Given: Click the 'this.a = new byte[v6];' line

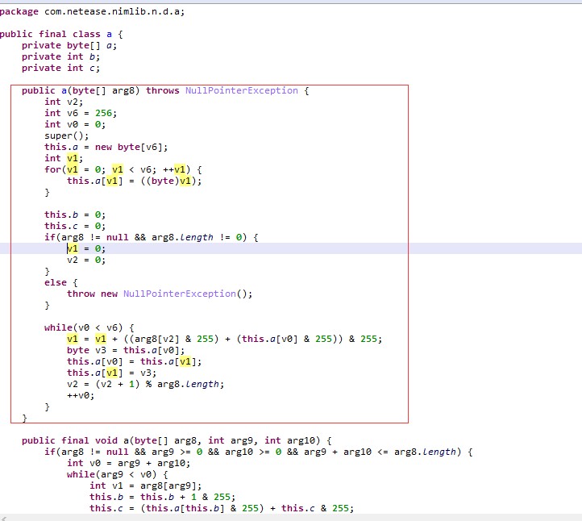Looking at the screenshot, I should coord(106,147).
